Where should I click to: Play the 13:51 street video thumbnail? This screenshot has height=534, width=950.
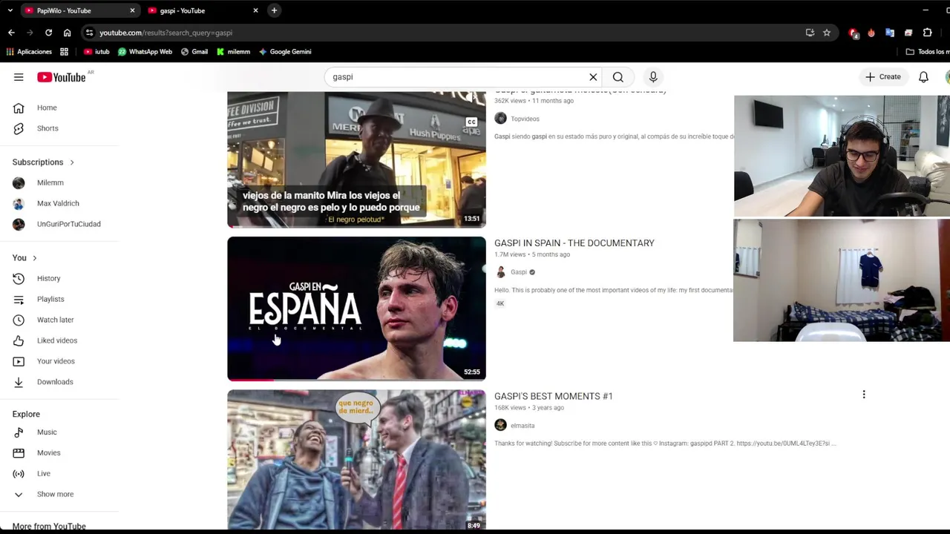pos(356,159)
